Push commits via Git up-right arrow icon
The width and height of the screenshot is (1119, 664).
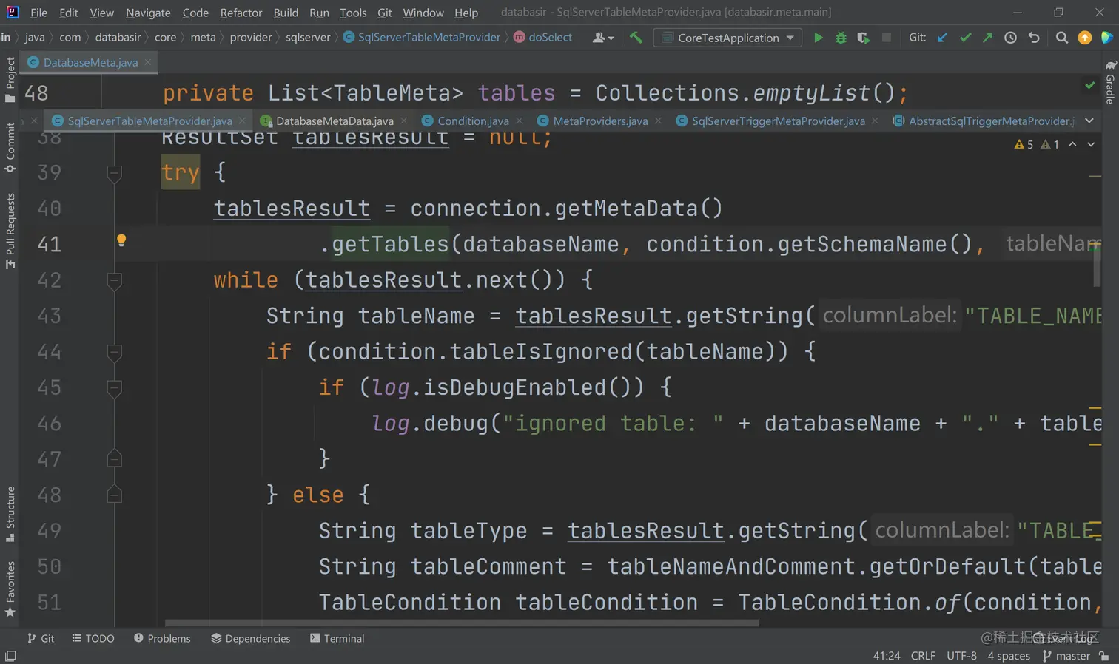pos(987,38)
